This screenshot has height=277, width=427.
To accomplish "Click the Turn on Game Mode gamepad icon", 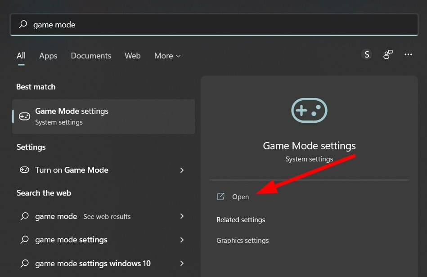I will coord(25,170).
